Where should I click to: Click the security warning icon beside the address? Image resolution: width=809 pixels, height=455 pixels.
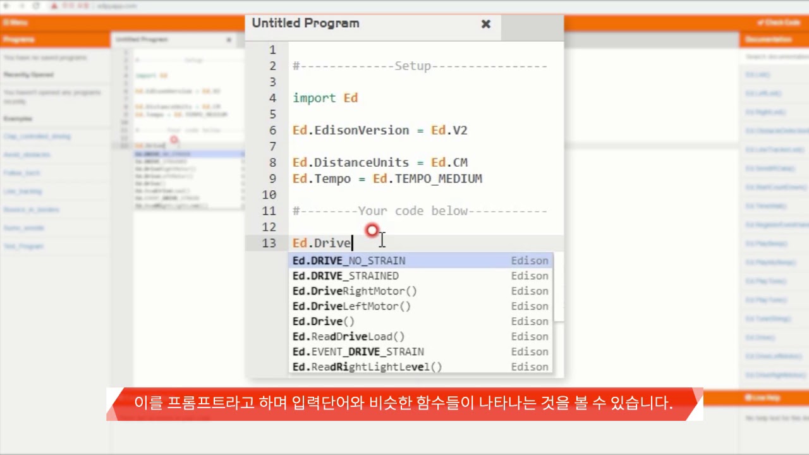(x=54, y=6)
